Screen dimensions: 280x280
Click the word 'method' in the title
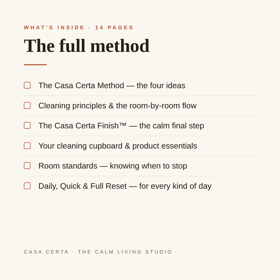[120, 46]
